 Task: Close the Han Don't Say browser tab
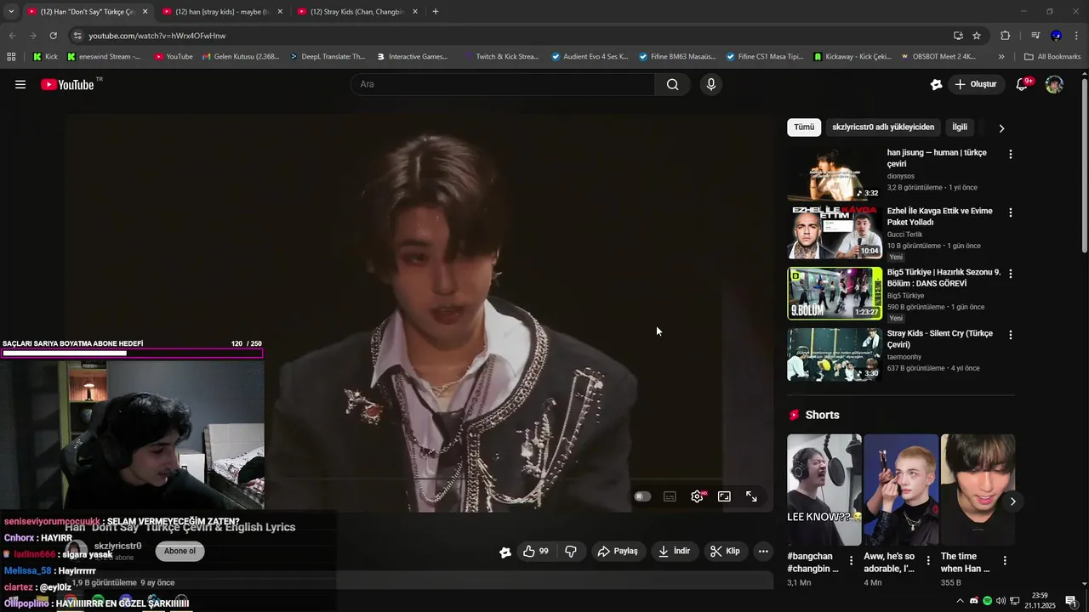(145, 12)
